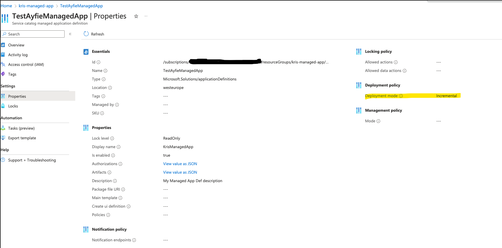Click info icon next to Create ui definition
The width and height of the screenshot is (502, 248).
(x=129, y=206)
